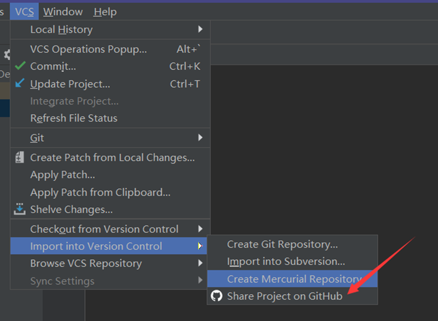This screenshot has width=438, height=321.
Task: Select Sync Settings entry
Action: coord(109,281)
